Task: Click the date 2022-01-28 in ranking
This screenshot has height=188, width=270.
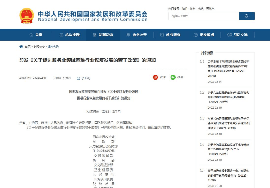Action: [215, 186]
